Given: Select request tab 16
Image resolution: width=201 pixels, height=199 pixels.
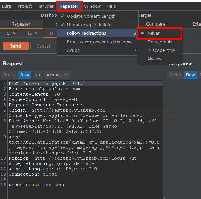Looking at the screenshot, I should coord(29,33).
